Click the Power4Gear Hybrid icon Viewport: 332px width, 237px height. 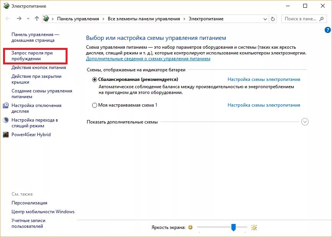[6, 135]
